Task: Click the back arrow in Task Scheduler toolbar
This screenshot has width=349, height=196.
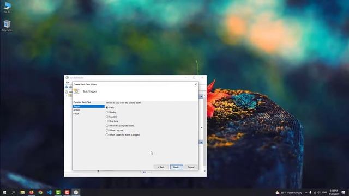Action: point(67,87)
